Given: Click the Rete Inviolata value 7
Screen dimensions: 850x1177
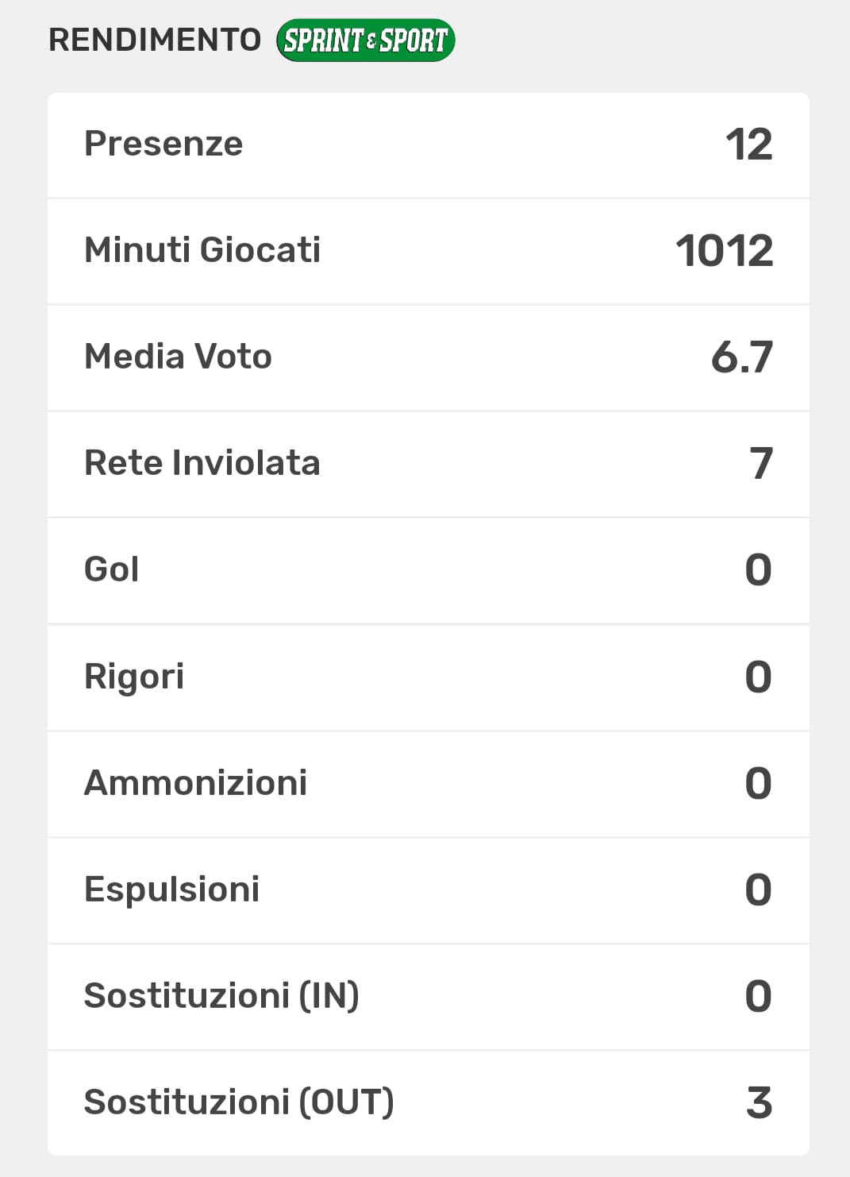Looking at the screenshot, I should tap(760, 464).
